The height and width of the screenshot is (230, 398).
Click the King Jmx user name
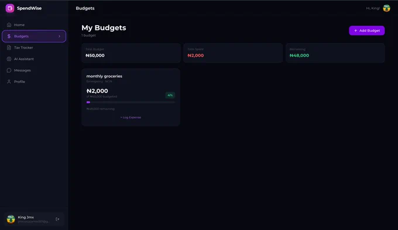point(26,217)
